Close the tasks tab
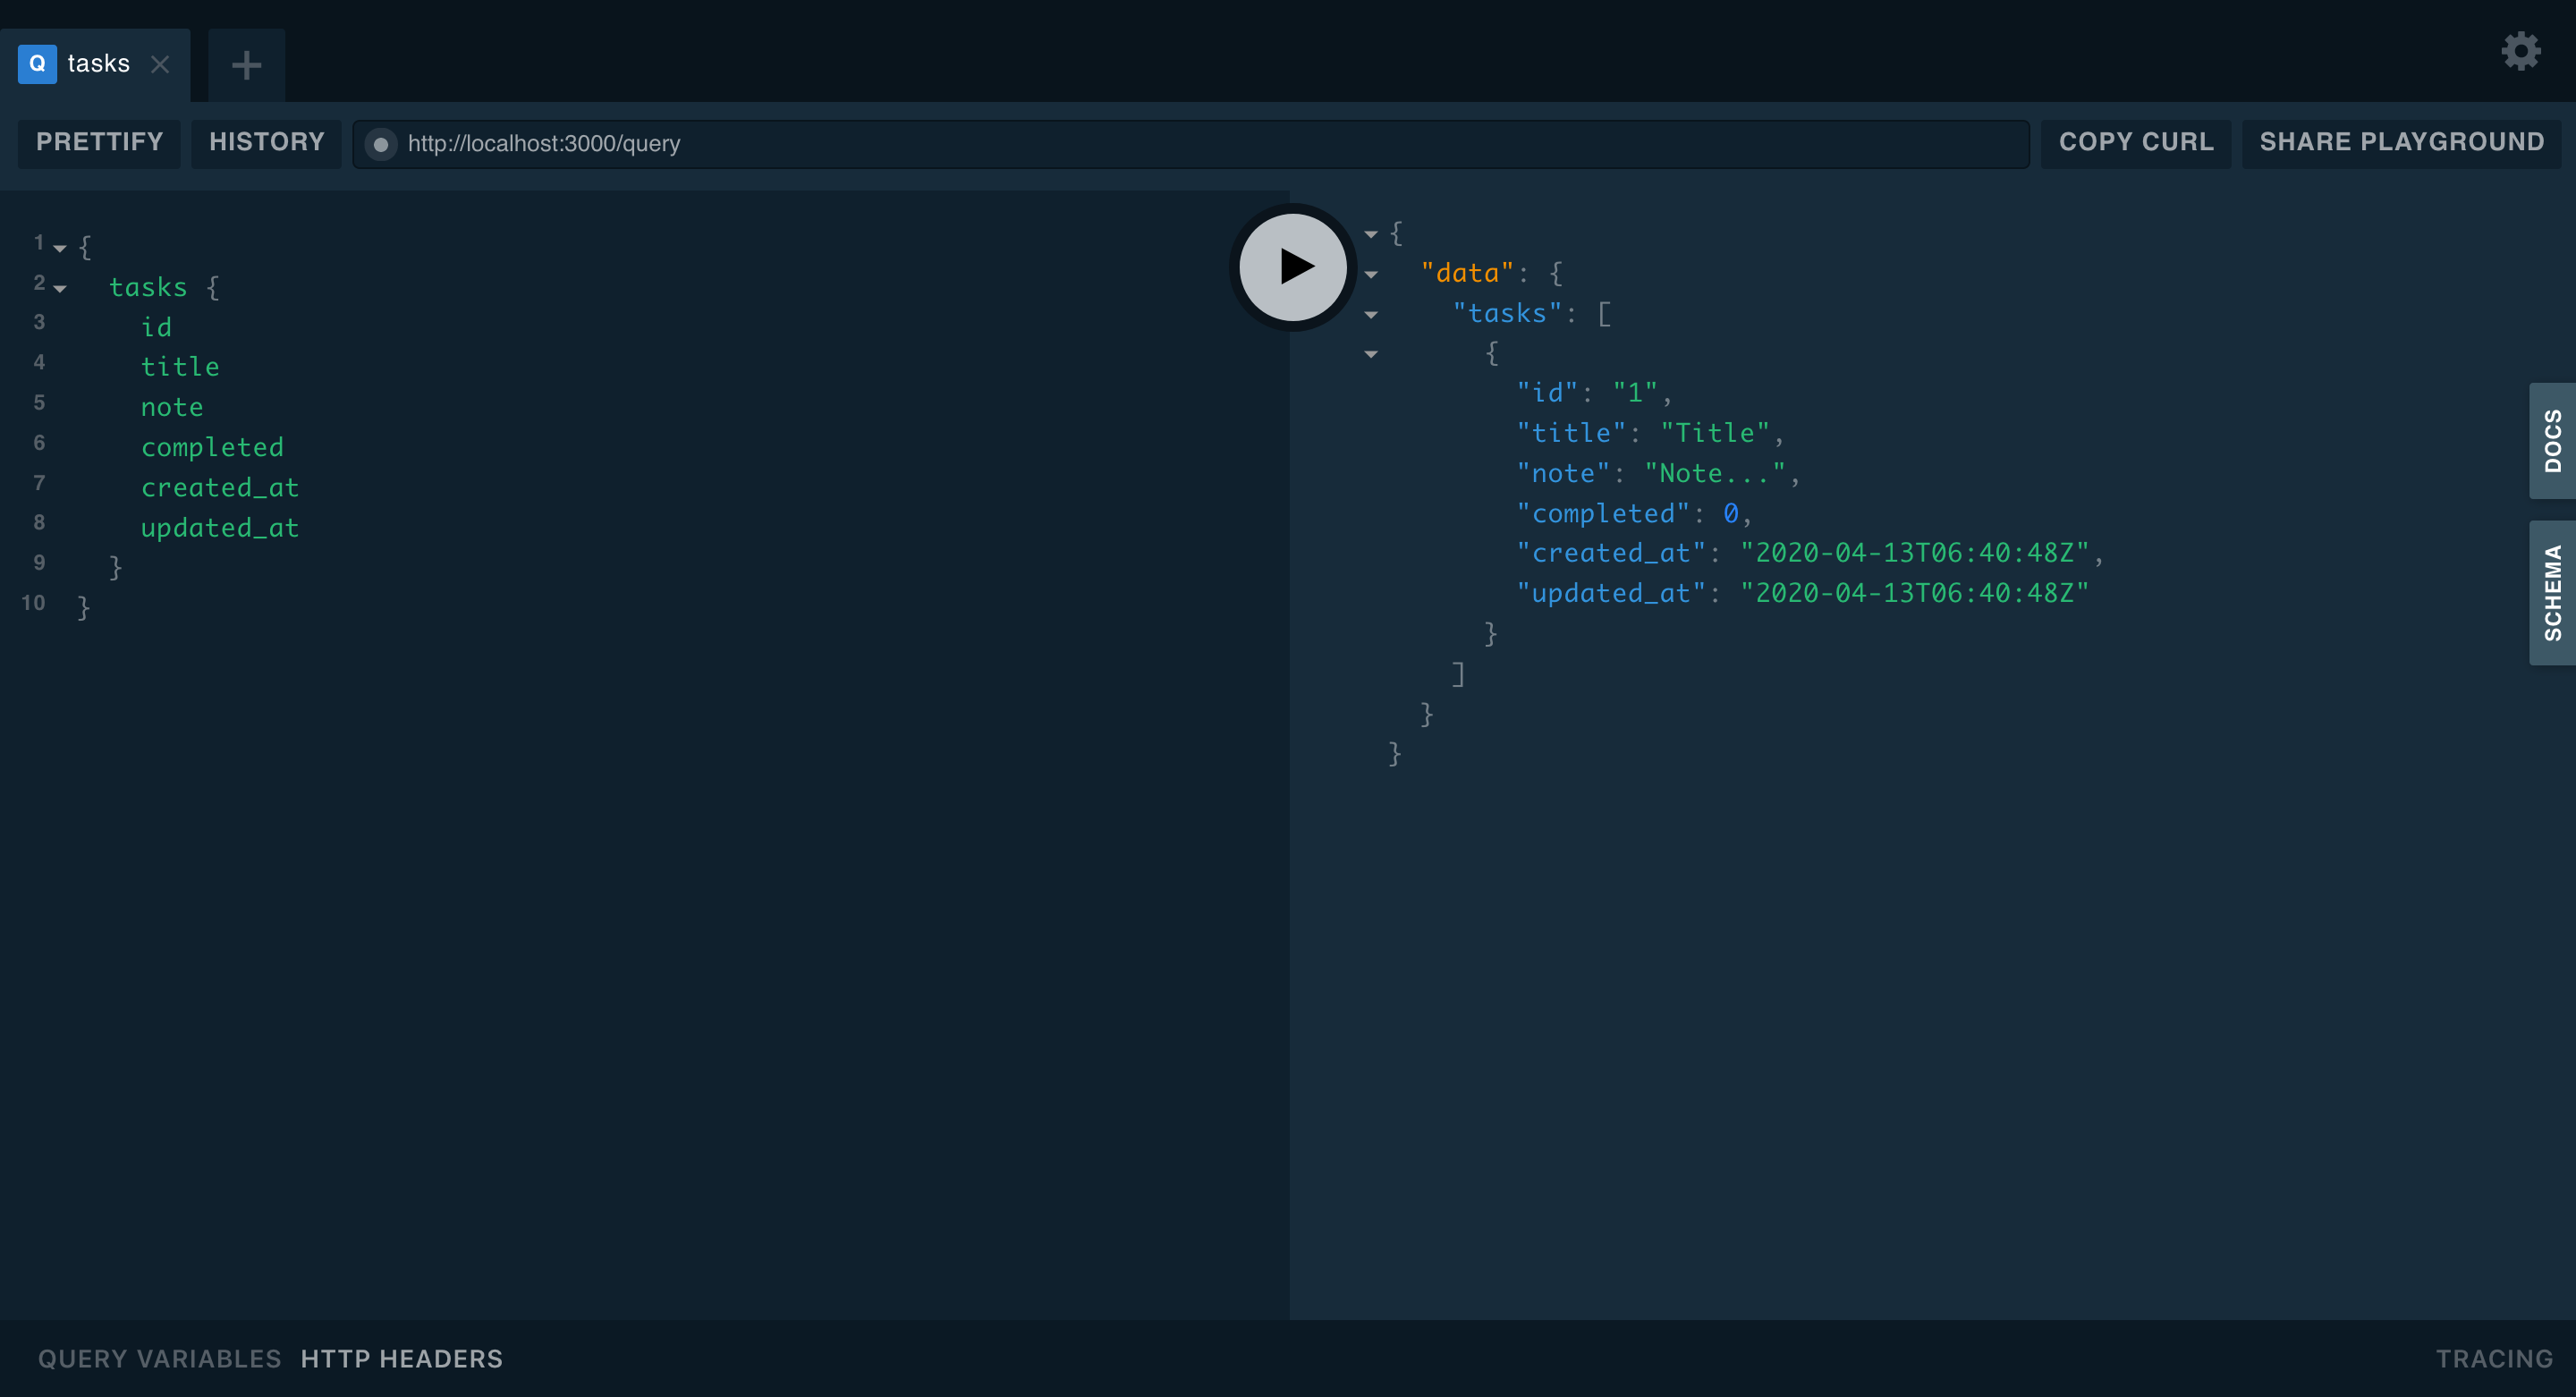Screen dimensions: 2576x1397 point(161,64)
